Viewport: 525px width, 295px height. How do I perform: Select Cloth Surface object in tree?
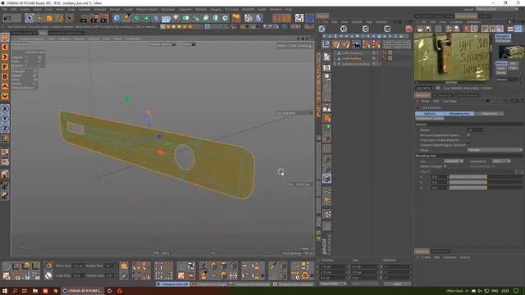click(351, 58)
